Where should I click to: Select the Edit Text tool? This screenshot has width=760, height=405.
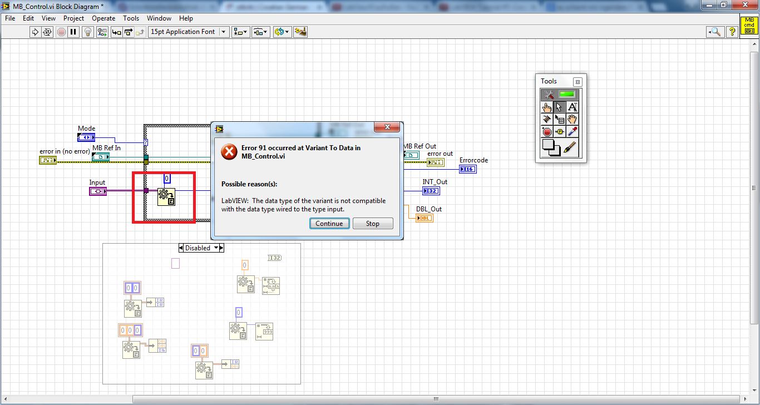(573, 107)
